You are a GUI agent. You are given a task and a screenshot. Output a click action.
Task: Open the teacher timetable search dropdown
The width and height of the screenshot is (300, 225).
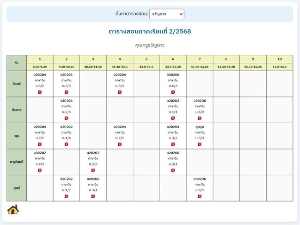pyautogui.click(x=167, y=14)
